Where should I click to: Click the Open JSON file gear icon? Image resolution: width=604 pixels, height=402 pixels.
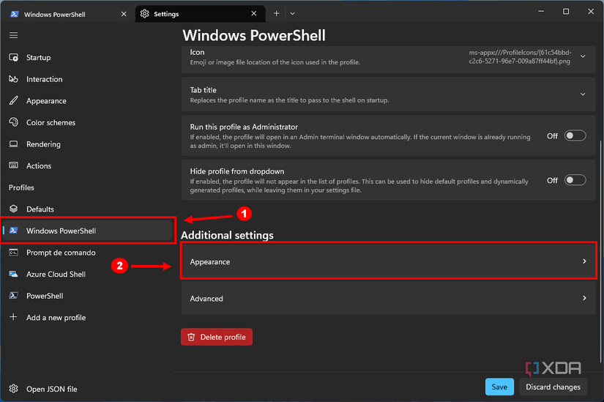click(x=13, y=389)
